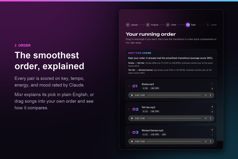Click the Upload step checkmark circle
This screenshot has width=238, height=159.
click(x=128, y=25)
